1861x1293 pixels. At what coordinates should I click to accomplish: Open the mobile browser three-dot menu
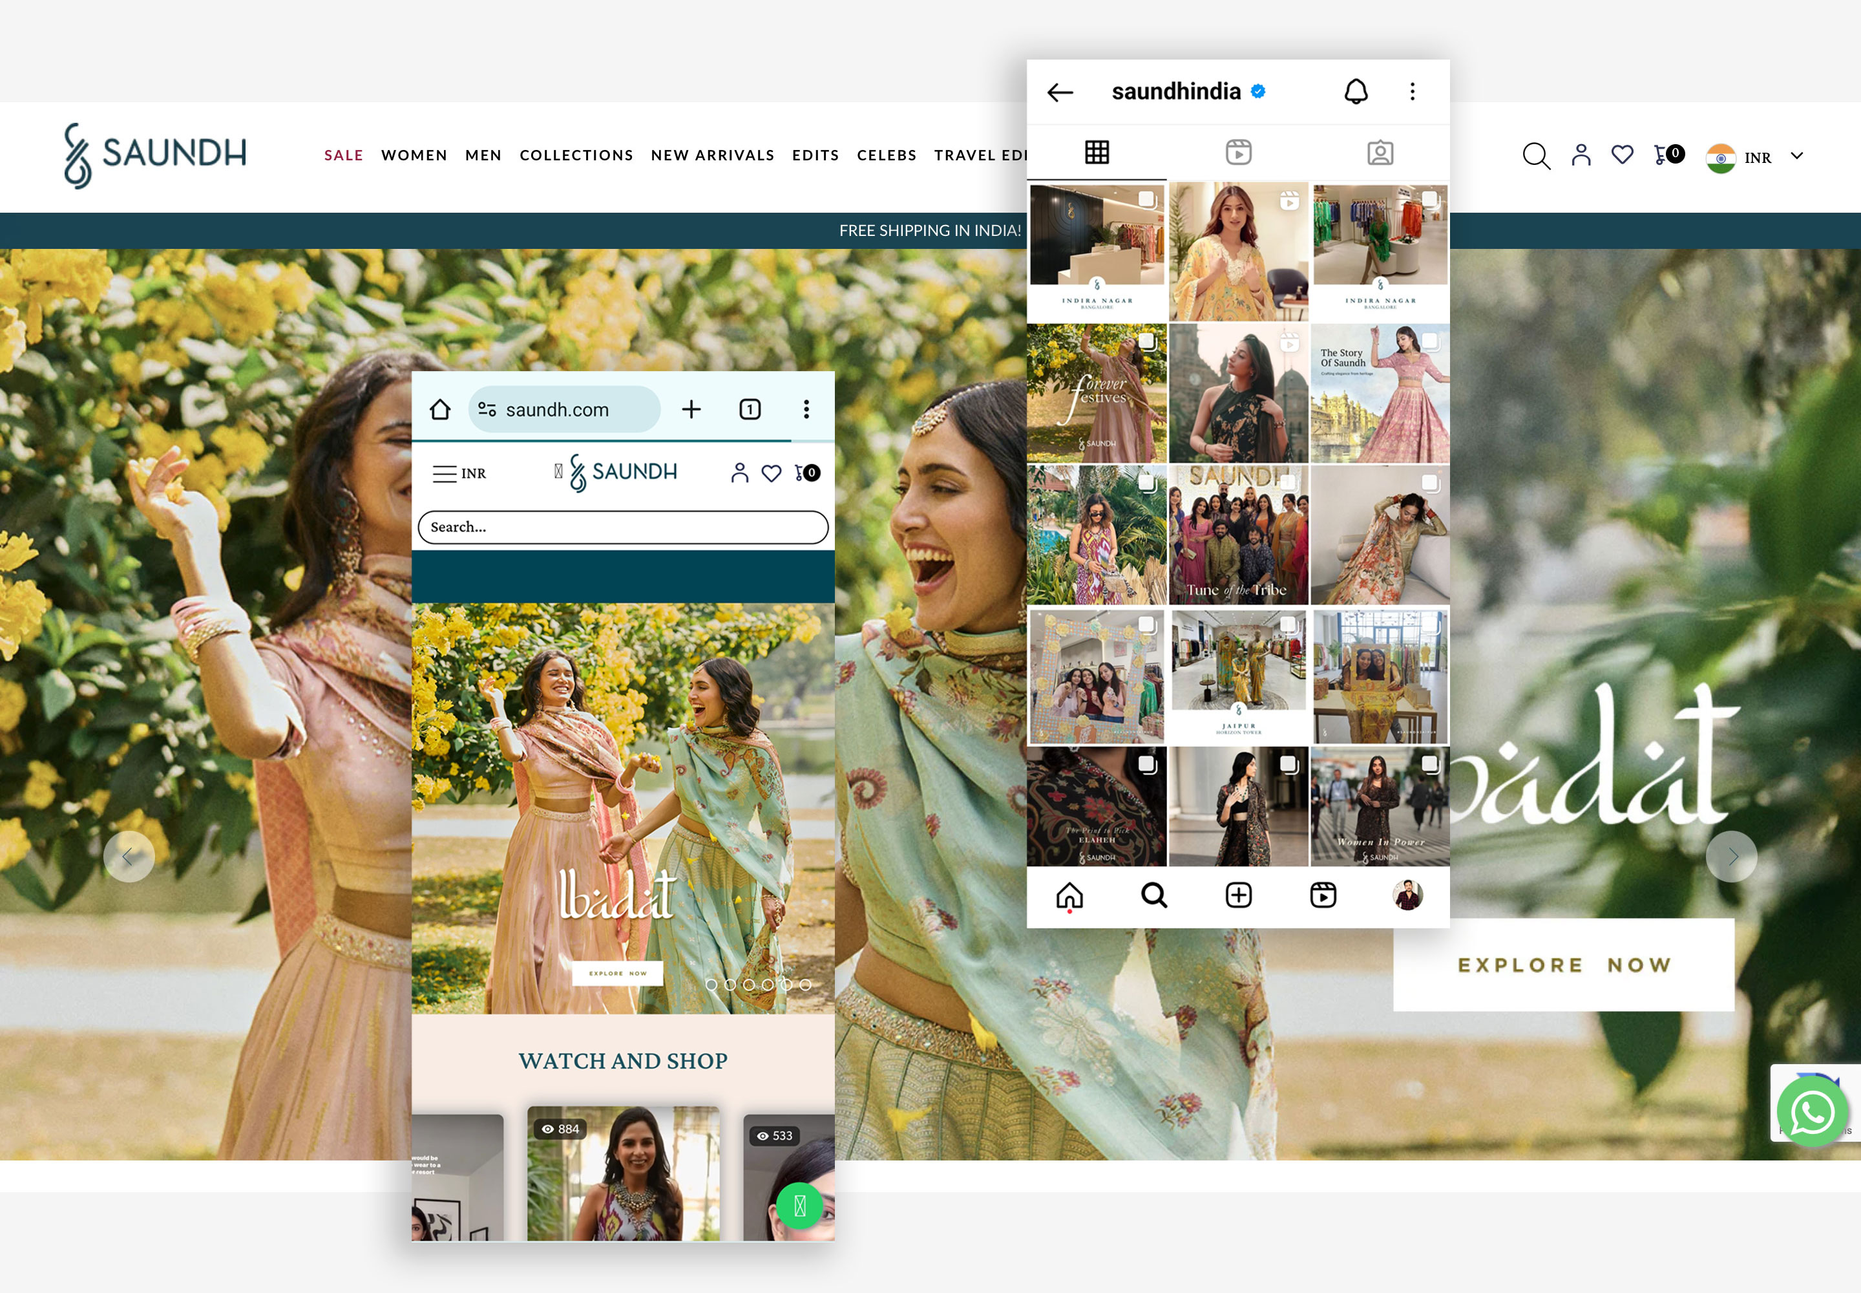click(x=806, y=409)
